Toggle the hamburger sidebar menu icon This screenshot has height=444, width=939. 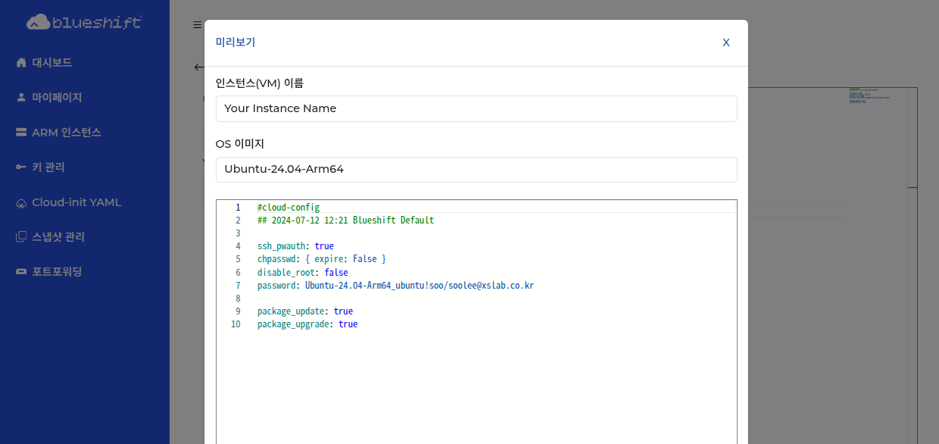pos(197,25)
